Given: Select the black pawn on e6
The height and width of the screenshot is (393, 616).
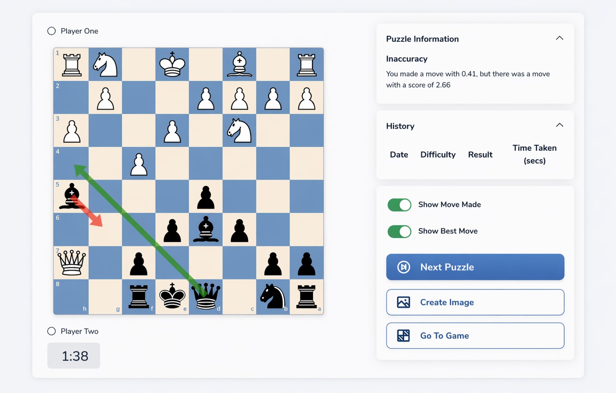Looking at the screenshot, I should (172, 230).
